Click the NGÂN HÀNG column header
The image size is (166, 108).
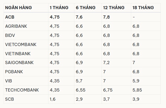click(18, 8)
